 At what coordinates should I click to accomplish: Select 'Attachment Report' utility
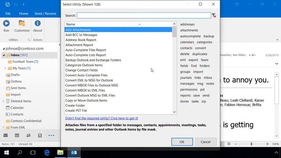[118, 45]
